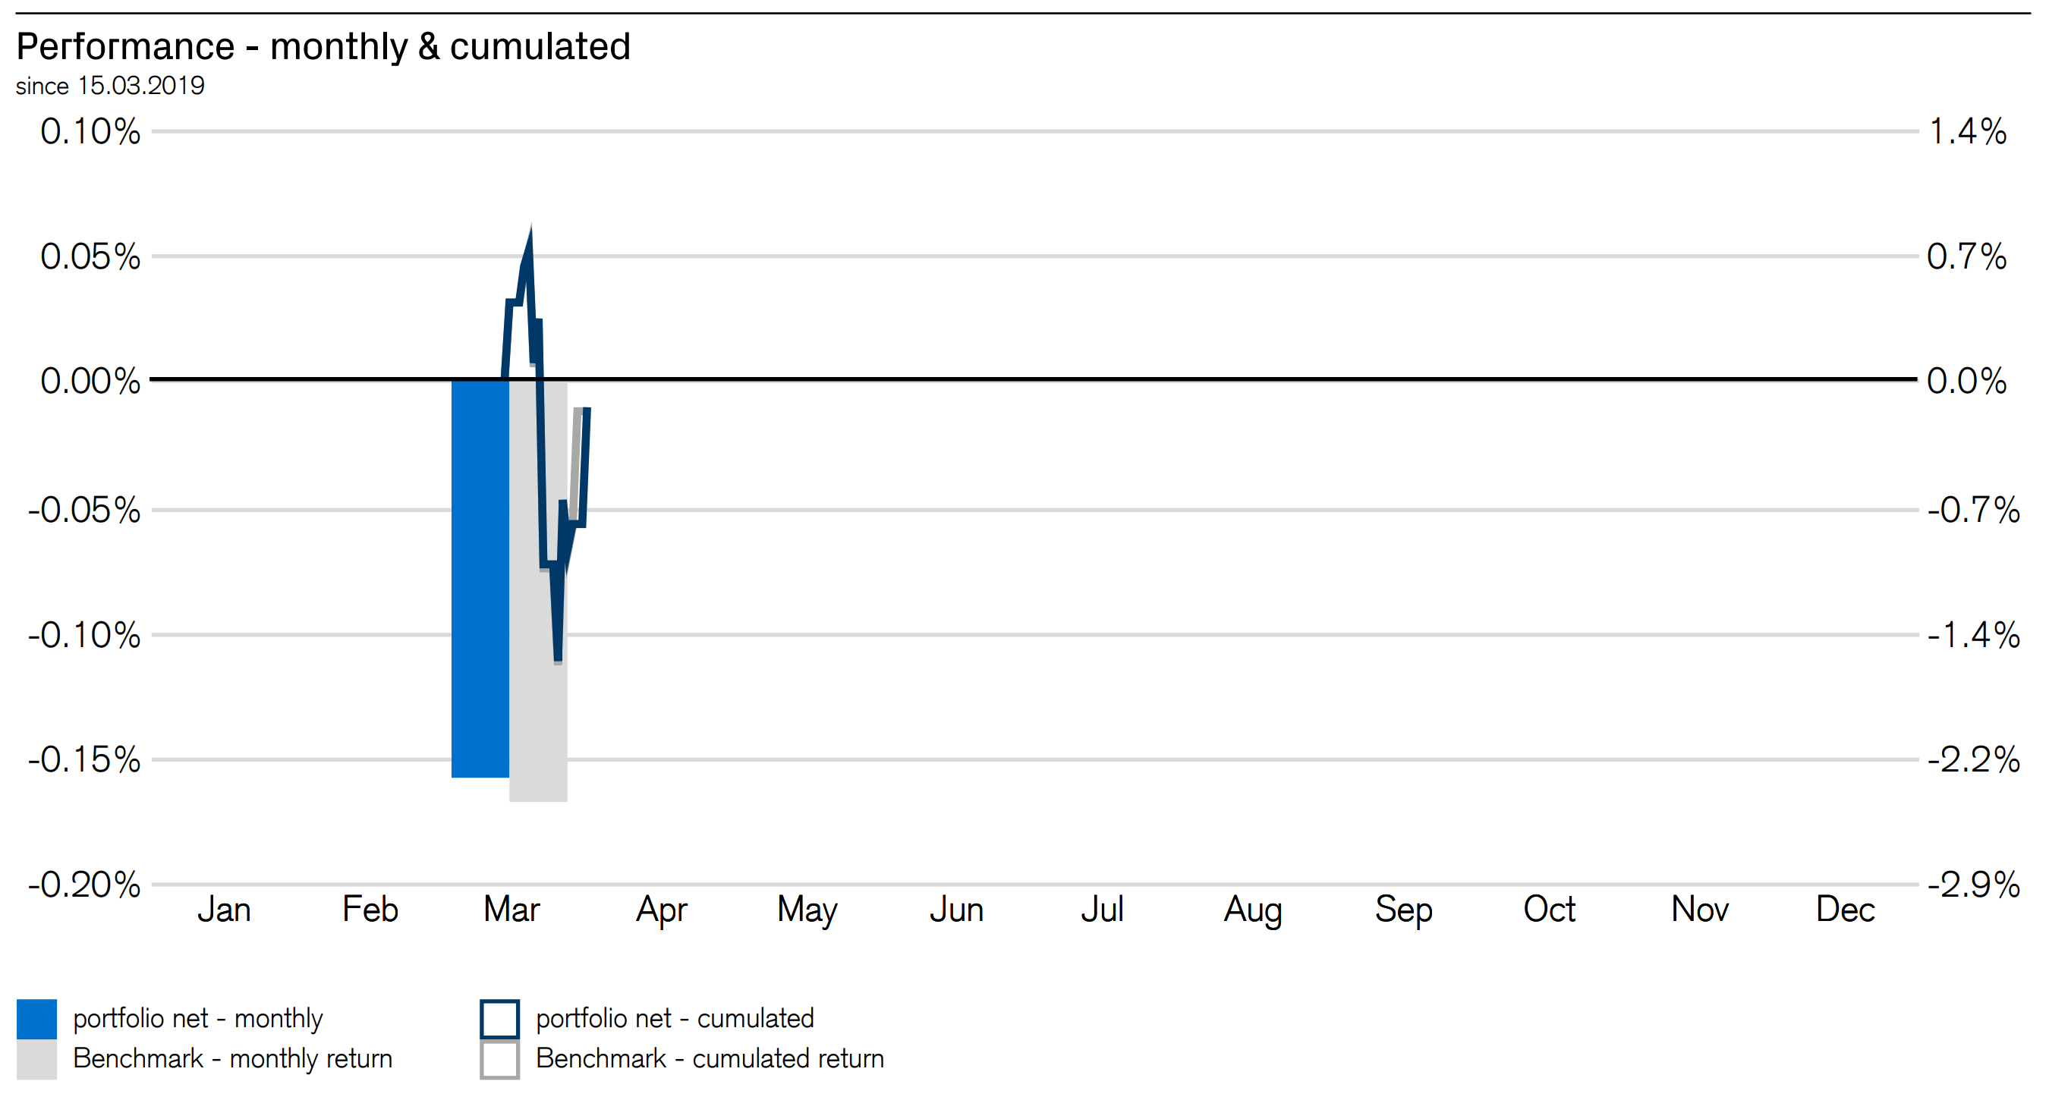Click the Dec month axis label
The height and width of the screenshot is (1097, 2049).
coord(1845,910)
